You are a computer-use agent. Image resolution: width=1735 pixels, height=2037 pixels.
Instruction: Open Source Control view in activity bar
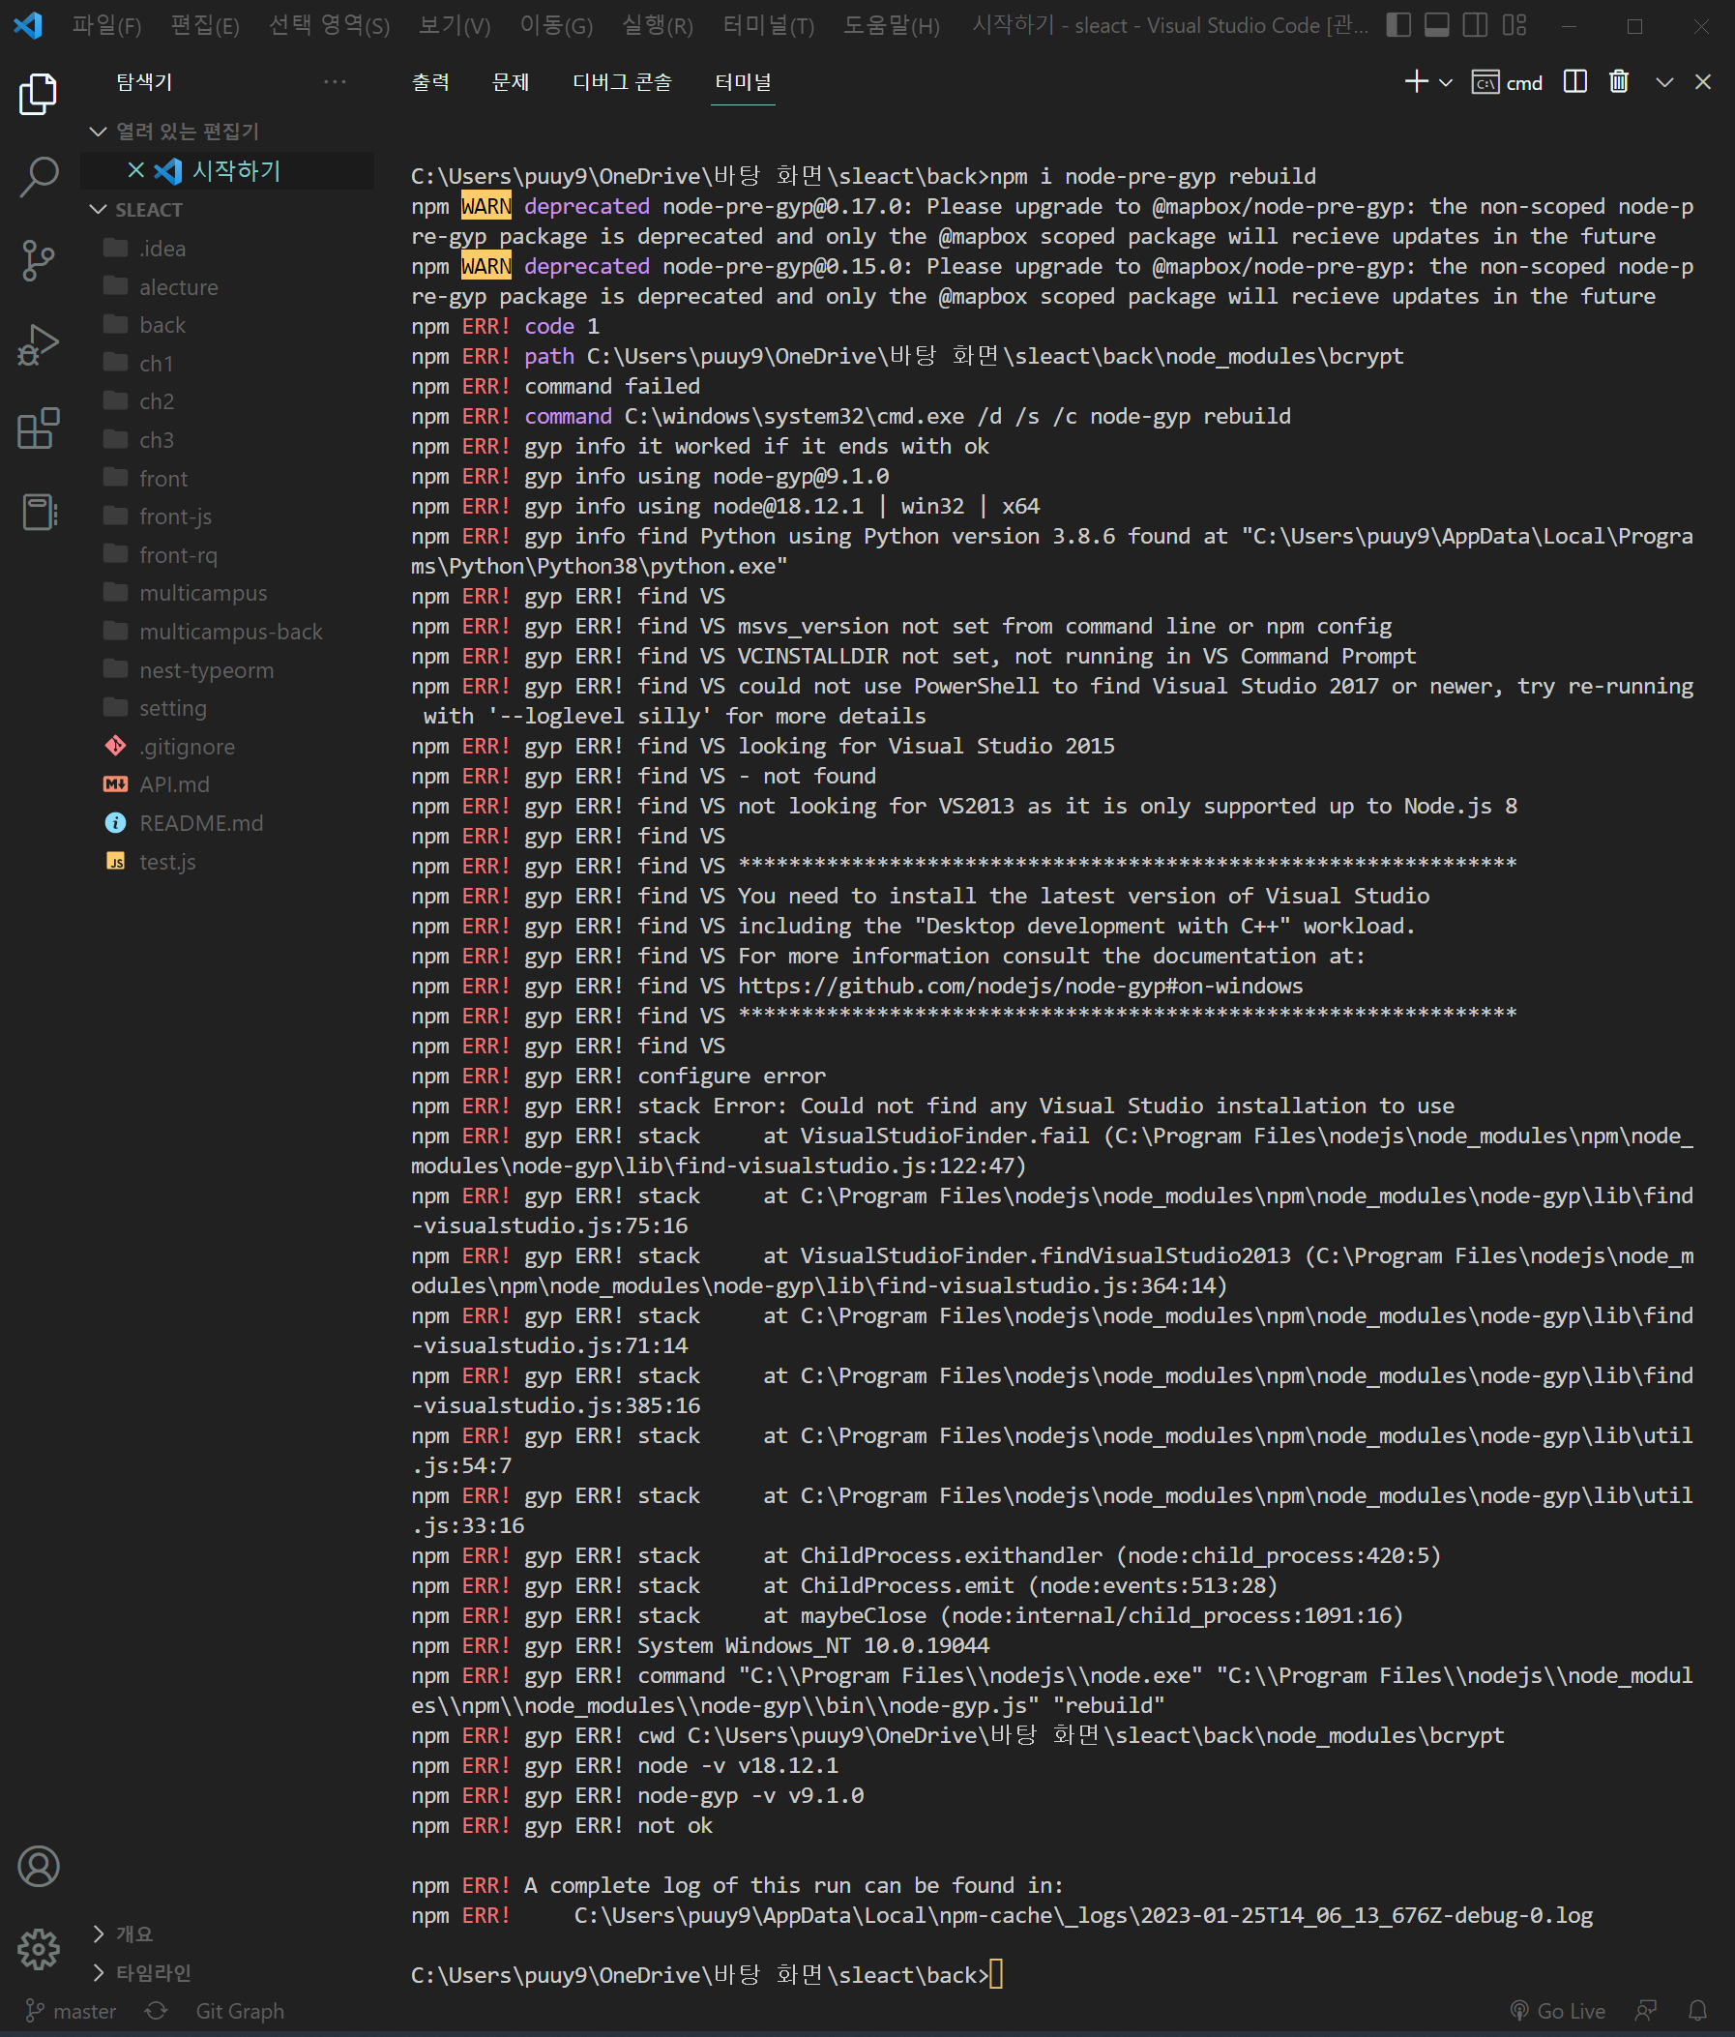[38, 260]
